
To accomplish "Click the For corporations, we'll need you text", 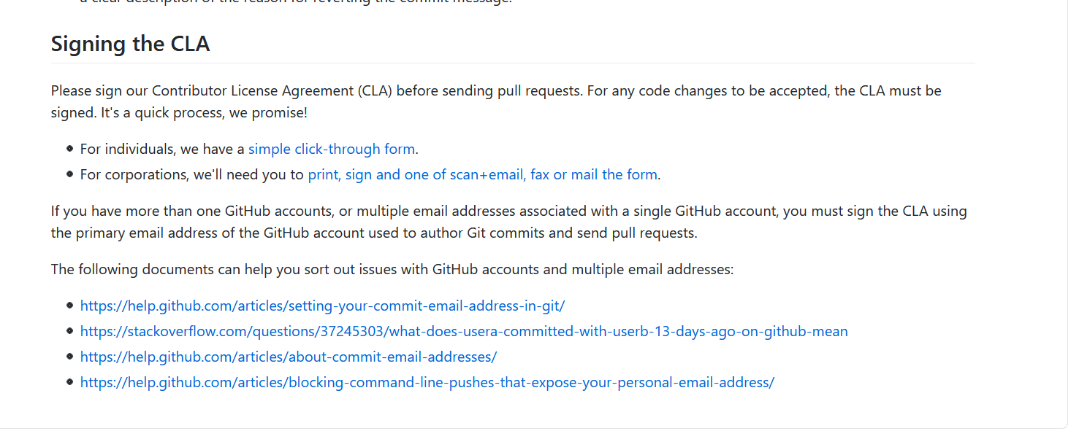I will pyautogui.click(x=192, y=175).
